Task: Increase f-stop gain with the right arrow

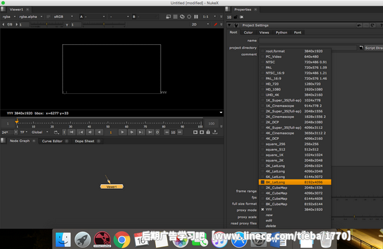Action: (x=17, y=24)
